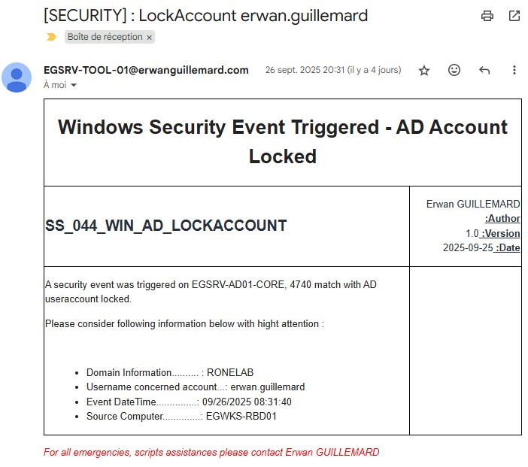Click the underlined Author label

click(x=502, y=219)
